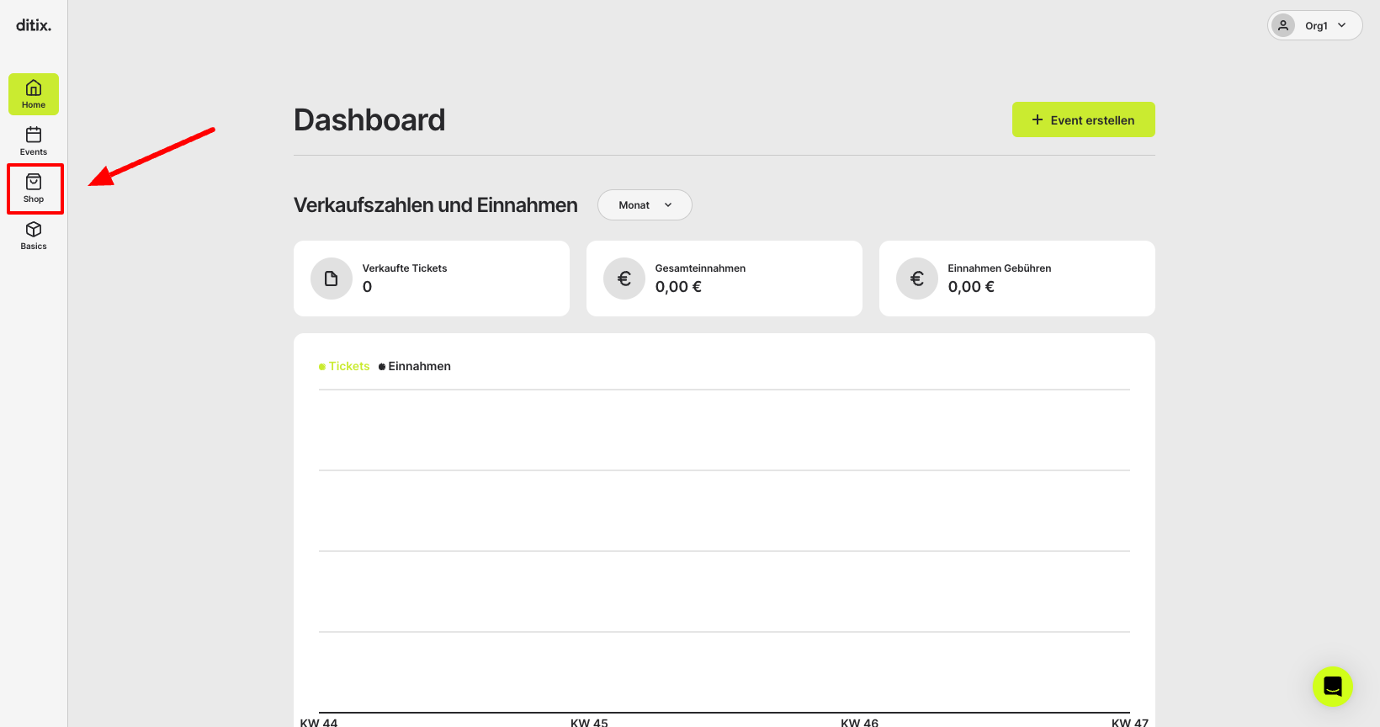Click the Org1 user avatar icon
The height and width of the screenshot is (727, 1380).
[1283, 25]
